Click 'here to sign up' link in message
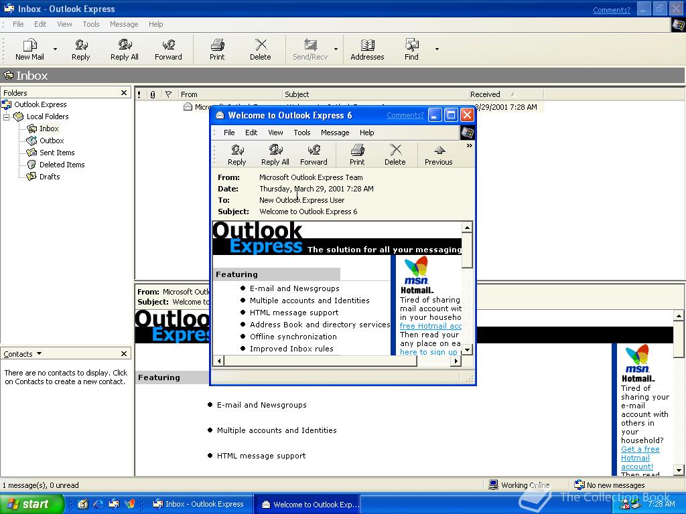This screenshot has width=686, height=514. click(x=428, y=352)
